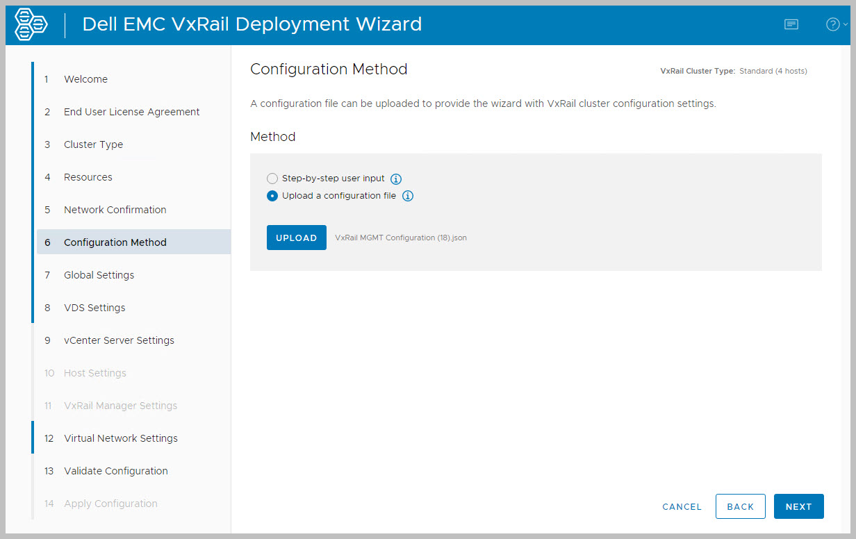The width and height of the screenshot is (856, 539).
Task: Cancel the deployment wizard
Action: [682, 507]
